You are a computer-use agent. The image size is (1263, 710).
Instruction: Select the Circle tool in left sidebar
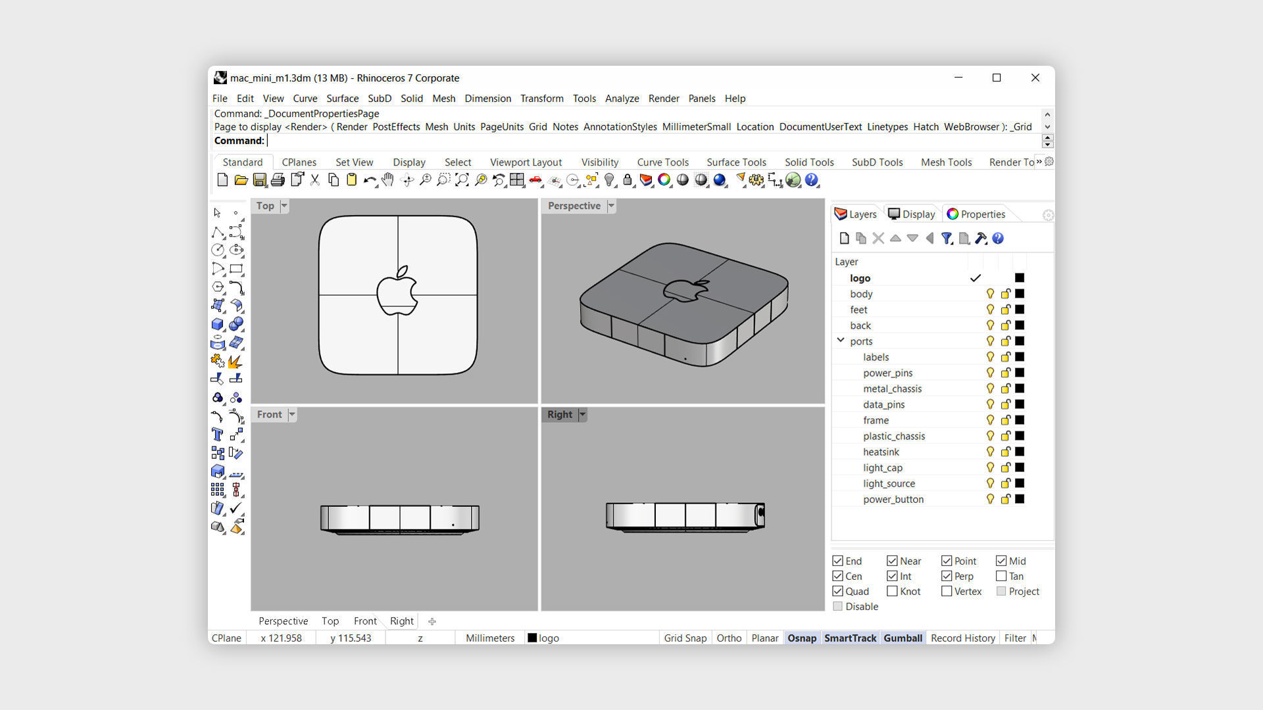tap(218, 250)
